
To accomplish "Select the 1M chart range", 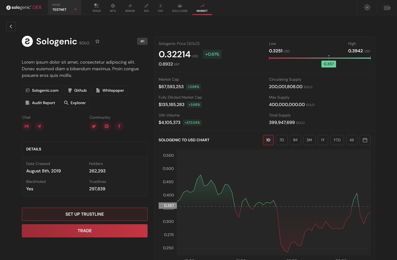I will click(x=295, y=140).
